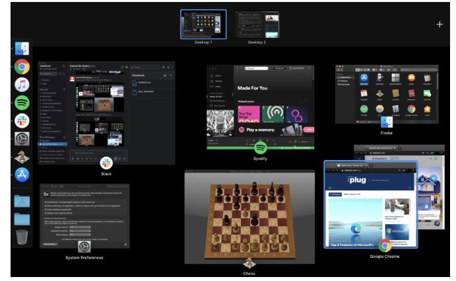This screenshot has width=456, height=281.
Task: Click the Spotify icon in the Dock
Action: pos(22,102)
